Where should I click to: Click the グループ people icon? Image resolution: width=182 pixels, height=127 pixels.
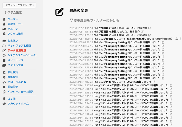coord(4,29)
